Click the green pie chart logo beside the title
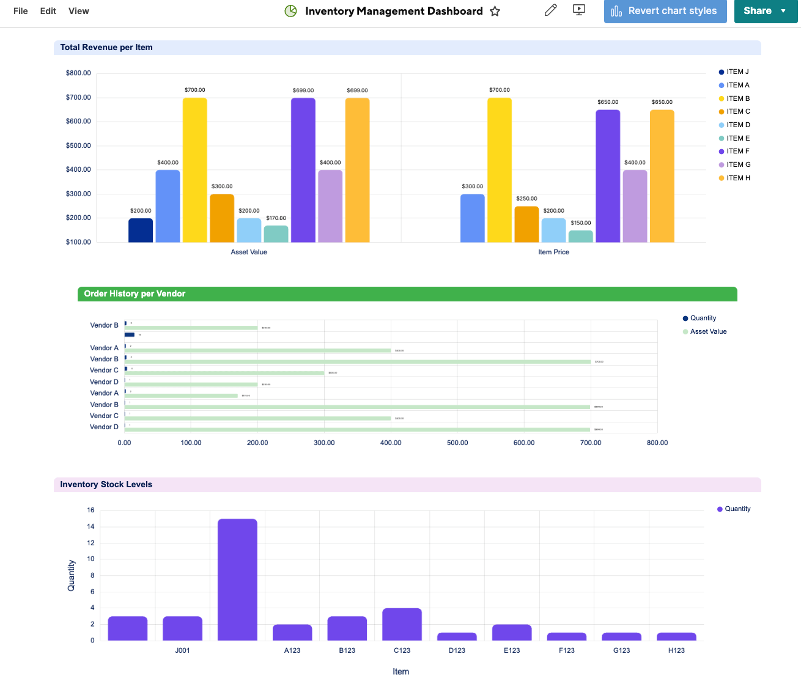 [x=290, y=10]
